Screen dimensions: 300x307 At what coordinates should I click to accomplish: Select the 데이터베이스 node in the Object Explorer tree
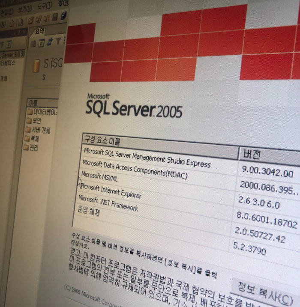[7, 63]
